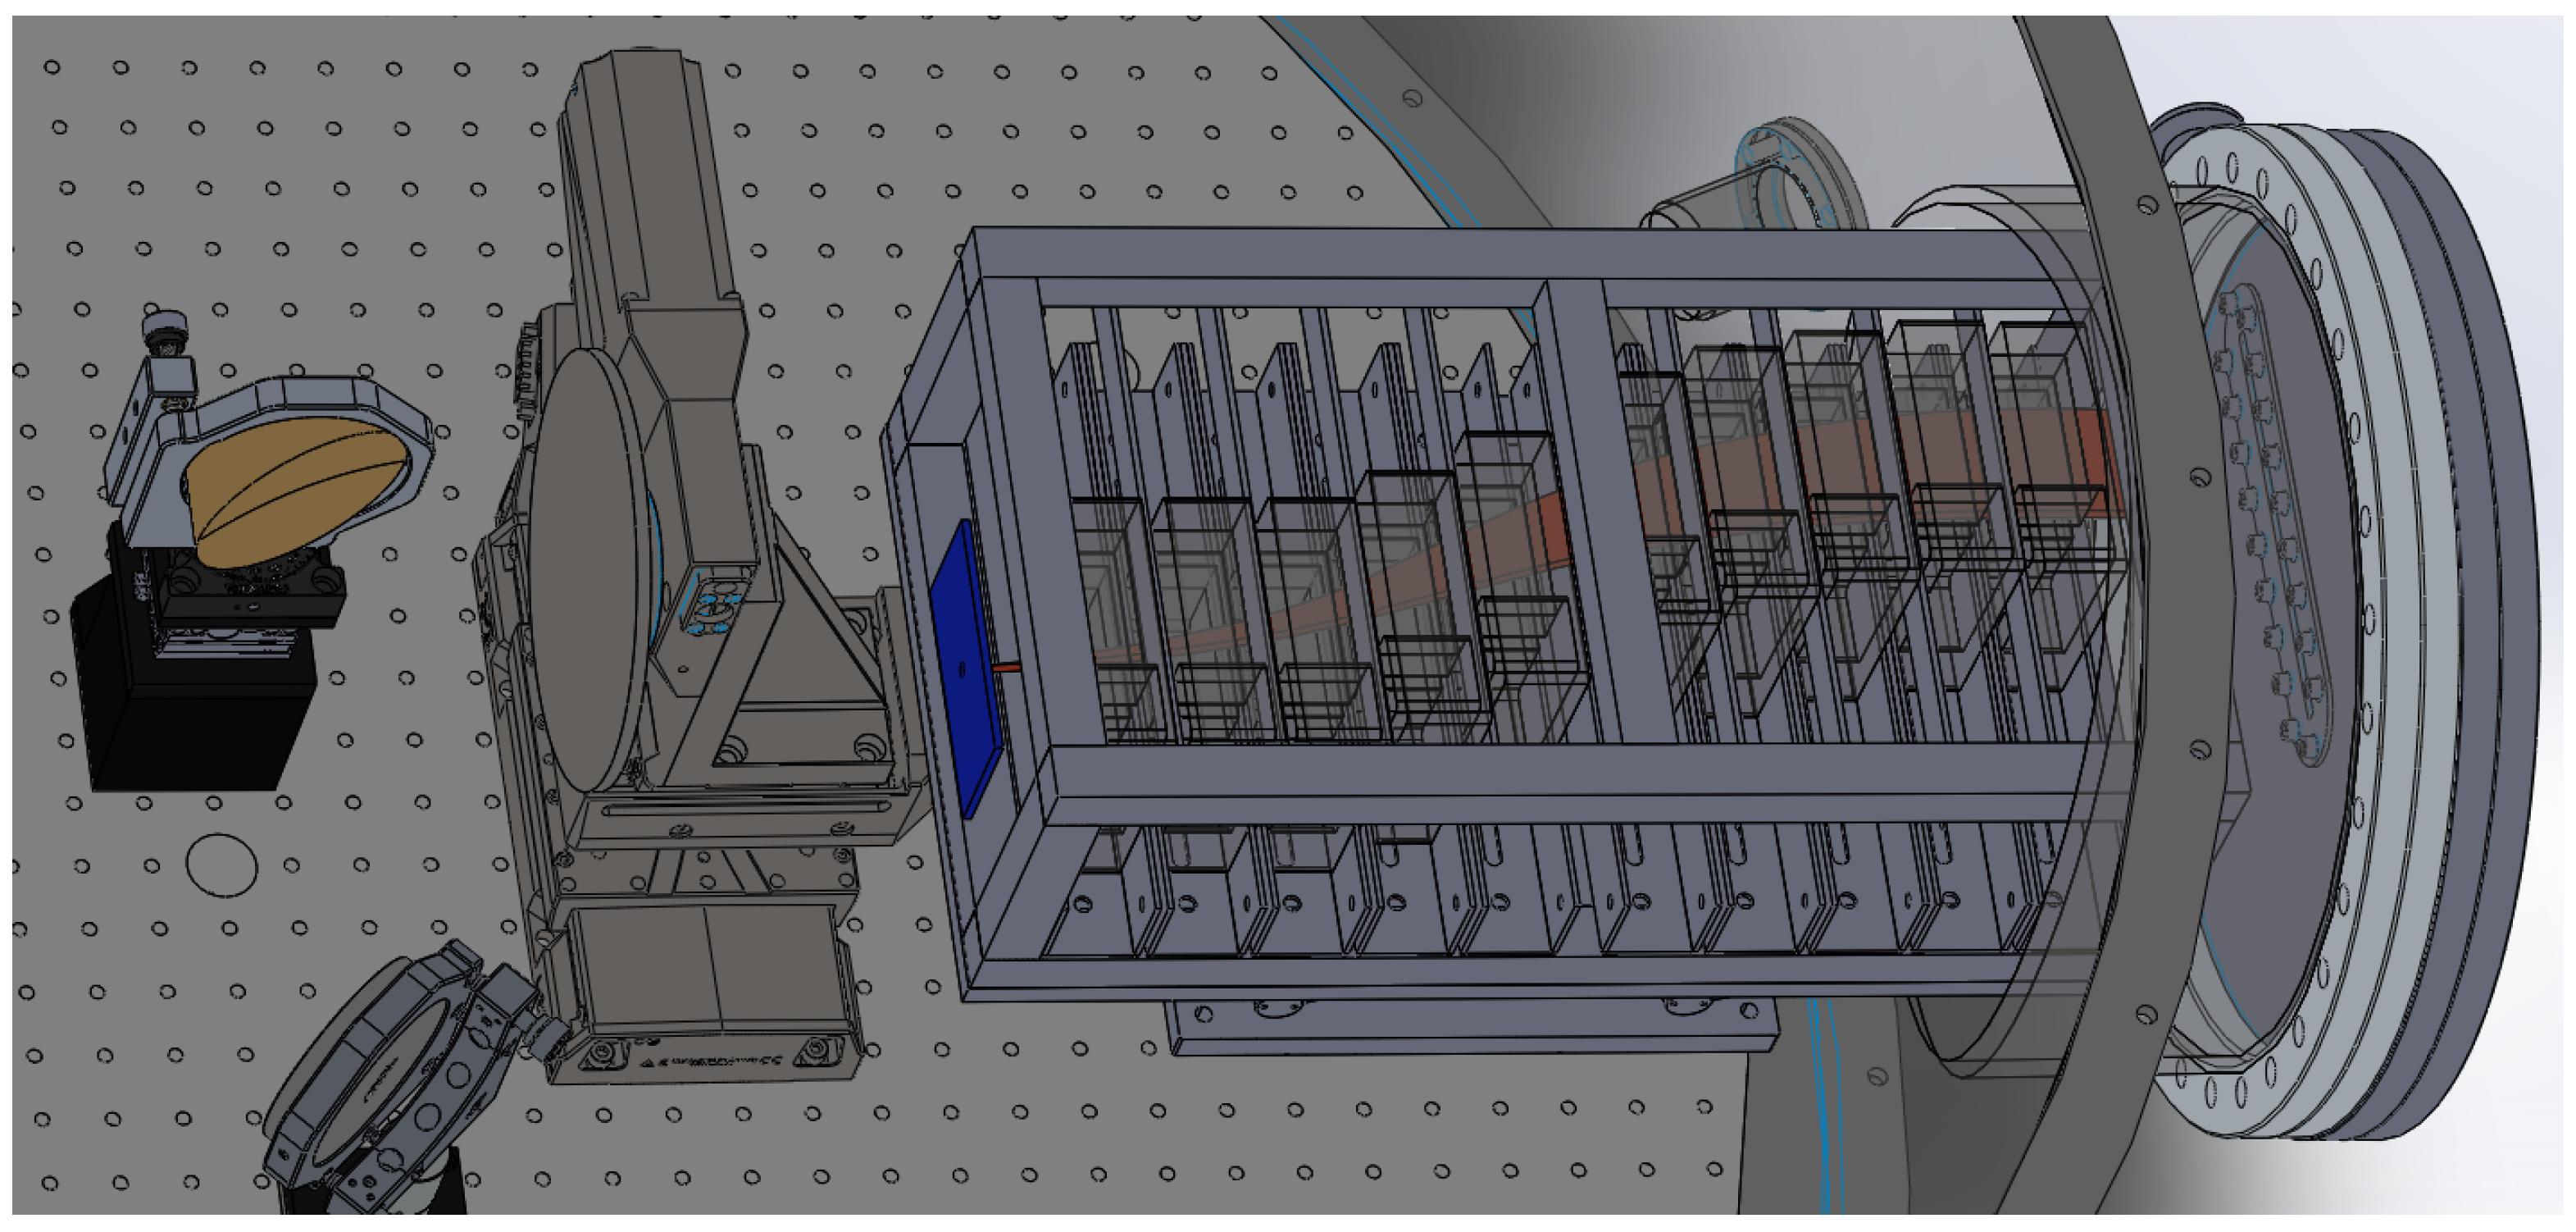Select the small red pin beside blue plate
The height and width of the screenshot is (1232, 2576).
click(x=1008, y=667)
